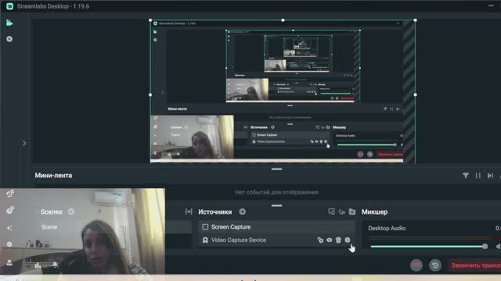Open Video Capture Device settings gear

pos(348,240)
